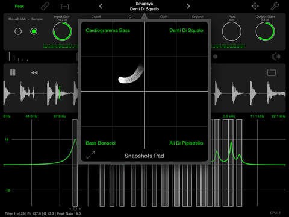289x217 pixels.
Task: Open the wrench settings icon
Action: point(275,6)
